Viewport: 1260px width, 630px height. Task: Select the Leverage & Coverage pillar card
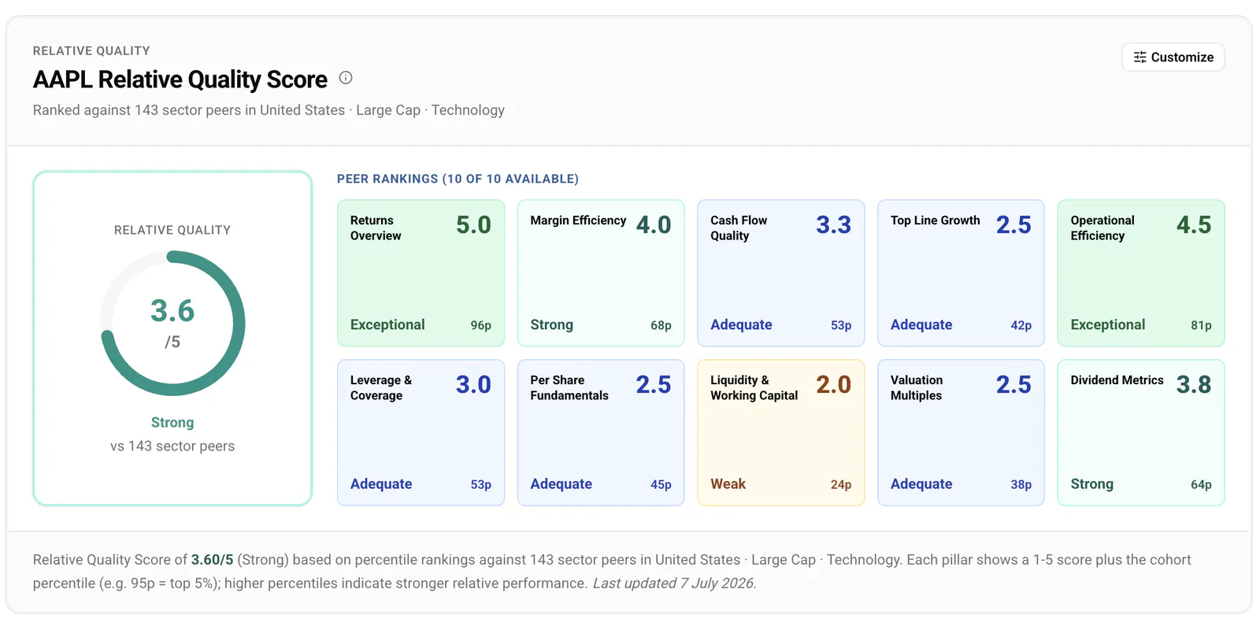tap(421, 432)
